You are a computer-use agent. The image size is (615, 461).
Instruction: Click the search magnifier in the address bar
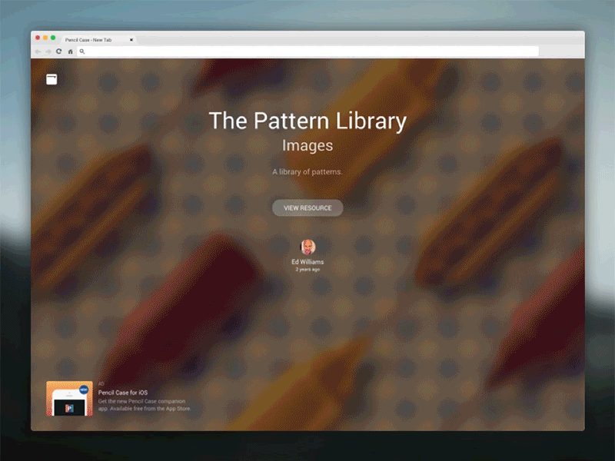click(81, 51)
